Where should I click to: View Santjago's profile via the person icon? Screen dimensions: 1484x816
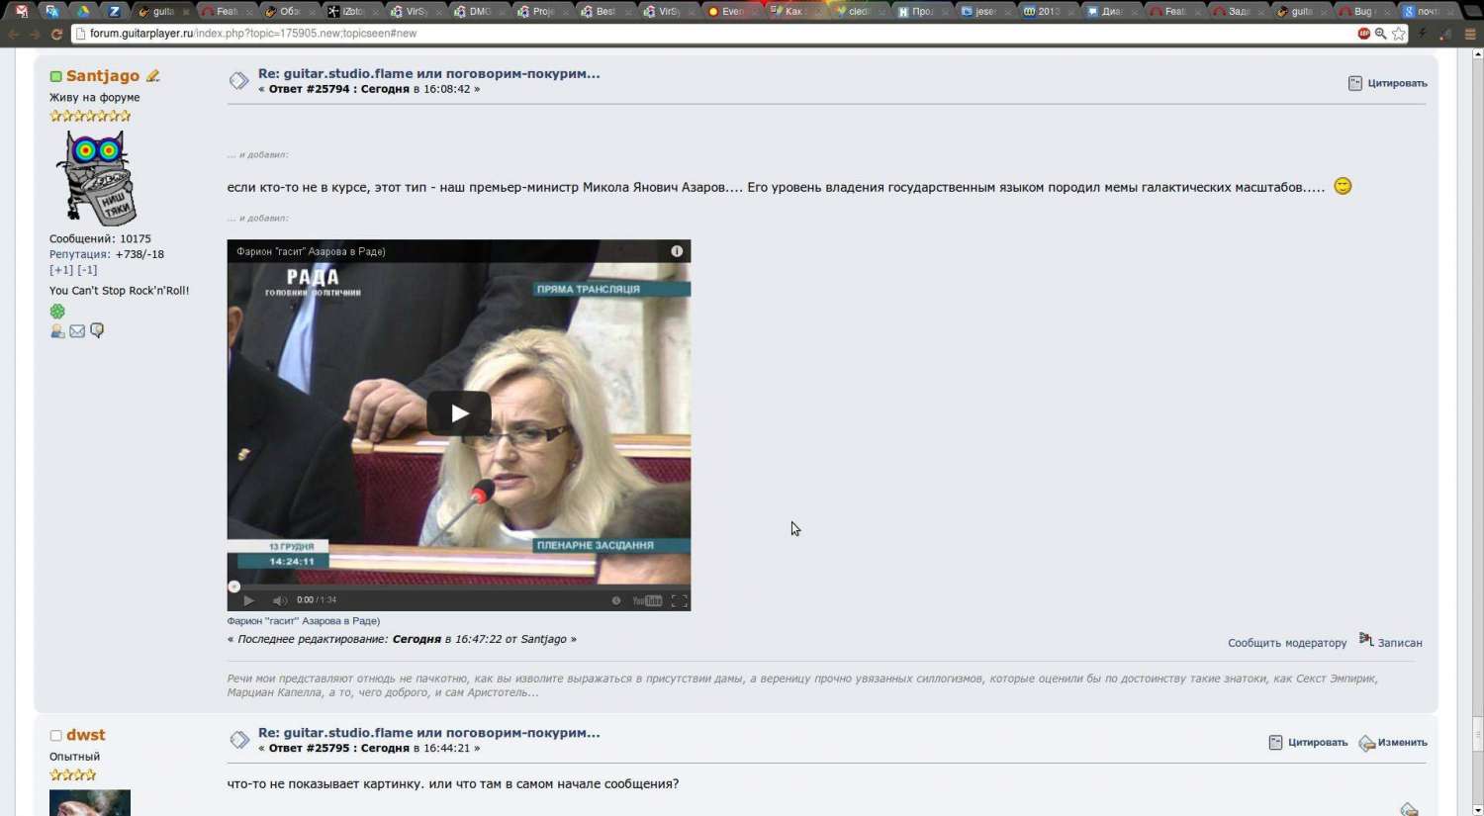tap(57, 331)
